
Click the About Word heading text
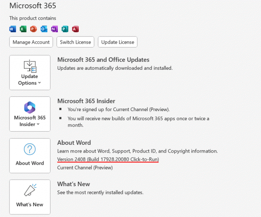tap(74, 143)
